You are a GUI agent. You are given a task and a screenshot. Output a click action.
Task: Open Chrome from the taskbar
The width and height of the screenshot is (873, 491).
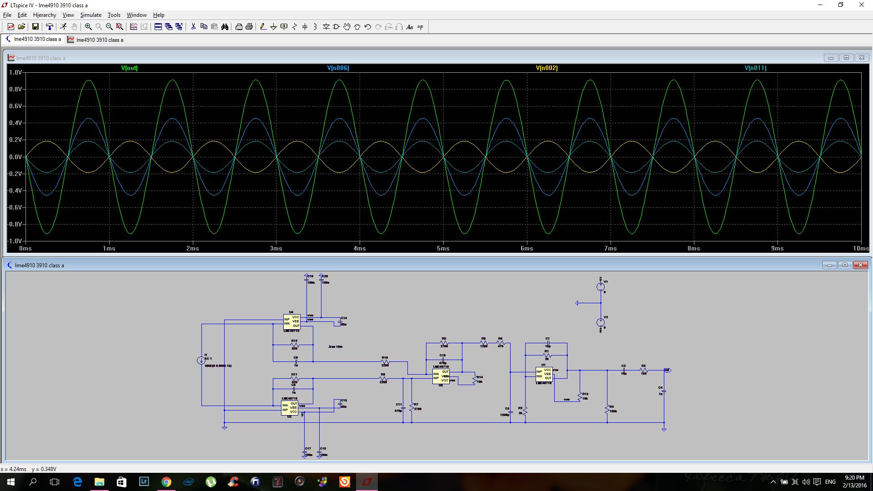(x=166, y=482)
